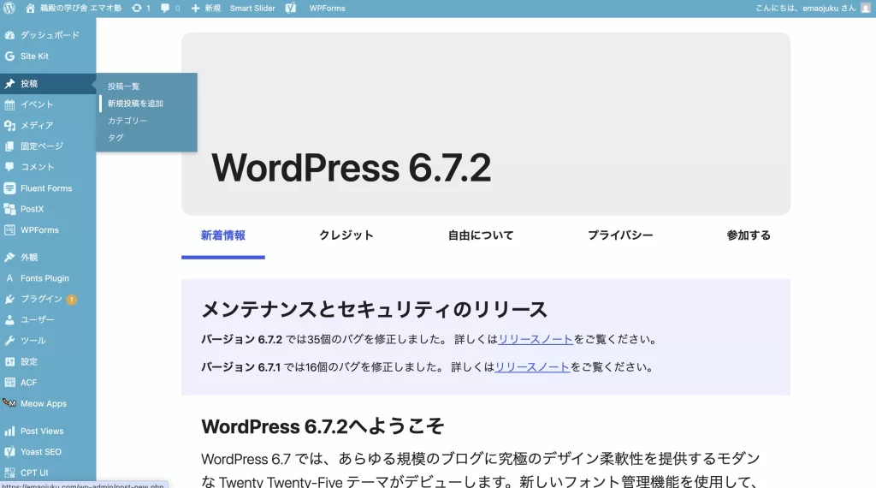Select 新規投稿を追加 in the submenu
876x488 pixels.
[135, 104]
